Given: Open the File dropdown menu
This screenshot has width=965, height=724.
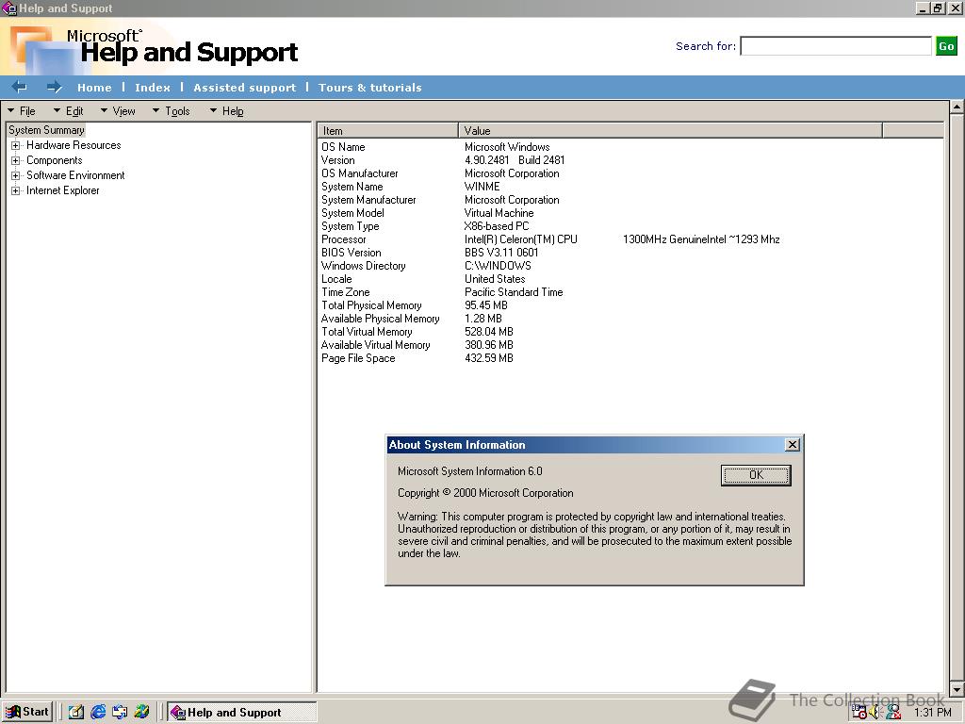Looking at the screenshot, I should tap(22, 111).
